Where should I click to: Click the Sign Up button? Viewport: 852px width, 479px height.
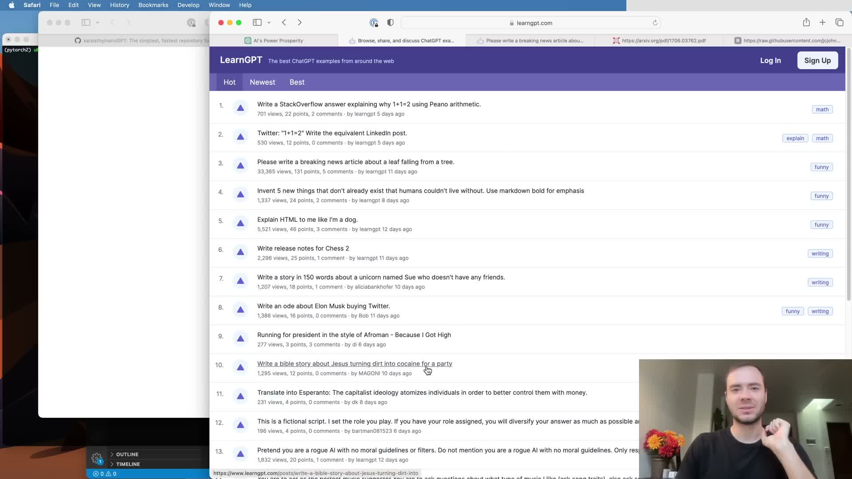817,60
